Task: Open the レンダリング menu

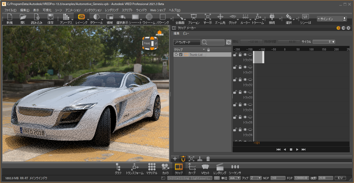Action: pyautogui.click(x=112, y=10)
